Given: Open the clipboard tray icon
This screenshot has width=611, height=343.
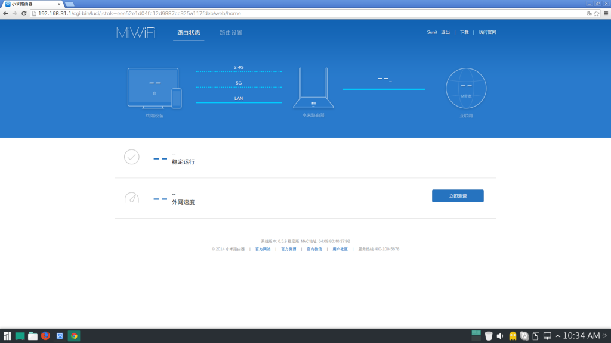Looking at the screenshot, I should (536, 336).
